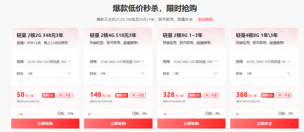Image resolution: width=304 pixels, height=132 pixels.
Task: Expand 时长 dropdown in 2核2G card
Action: (45, 74)
